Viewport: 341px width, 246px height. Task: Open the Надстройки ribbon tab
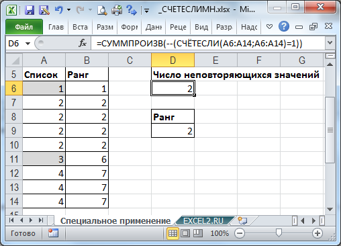click(x=249, y=27)
